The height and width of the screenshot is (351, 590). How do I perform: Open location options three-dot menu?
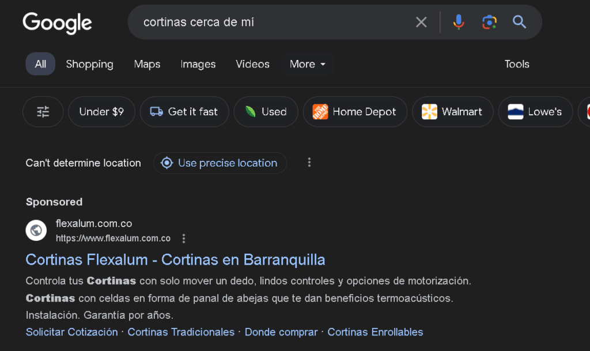[x=309, y=163]
